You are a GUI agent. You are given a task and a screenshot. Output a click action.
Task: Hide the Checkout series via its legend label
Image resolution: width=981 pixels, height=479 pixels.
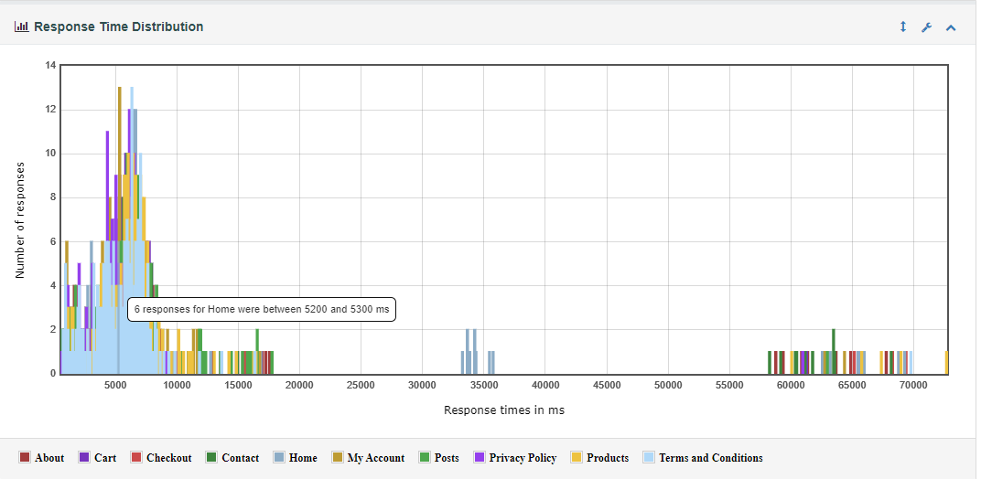169,458
